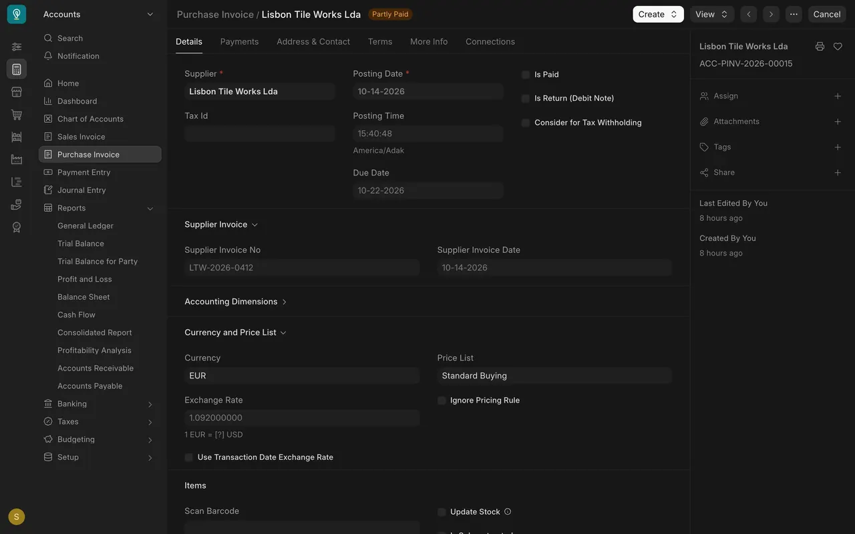The height and width of the screenshot is (534, 855).
Task: Collapse the Currency and Price List section
Action: tap(235, 332)
